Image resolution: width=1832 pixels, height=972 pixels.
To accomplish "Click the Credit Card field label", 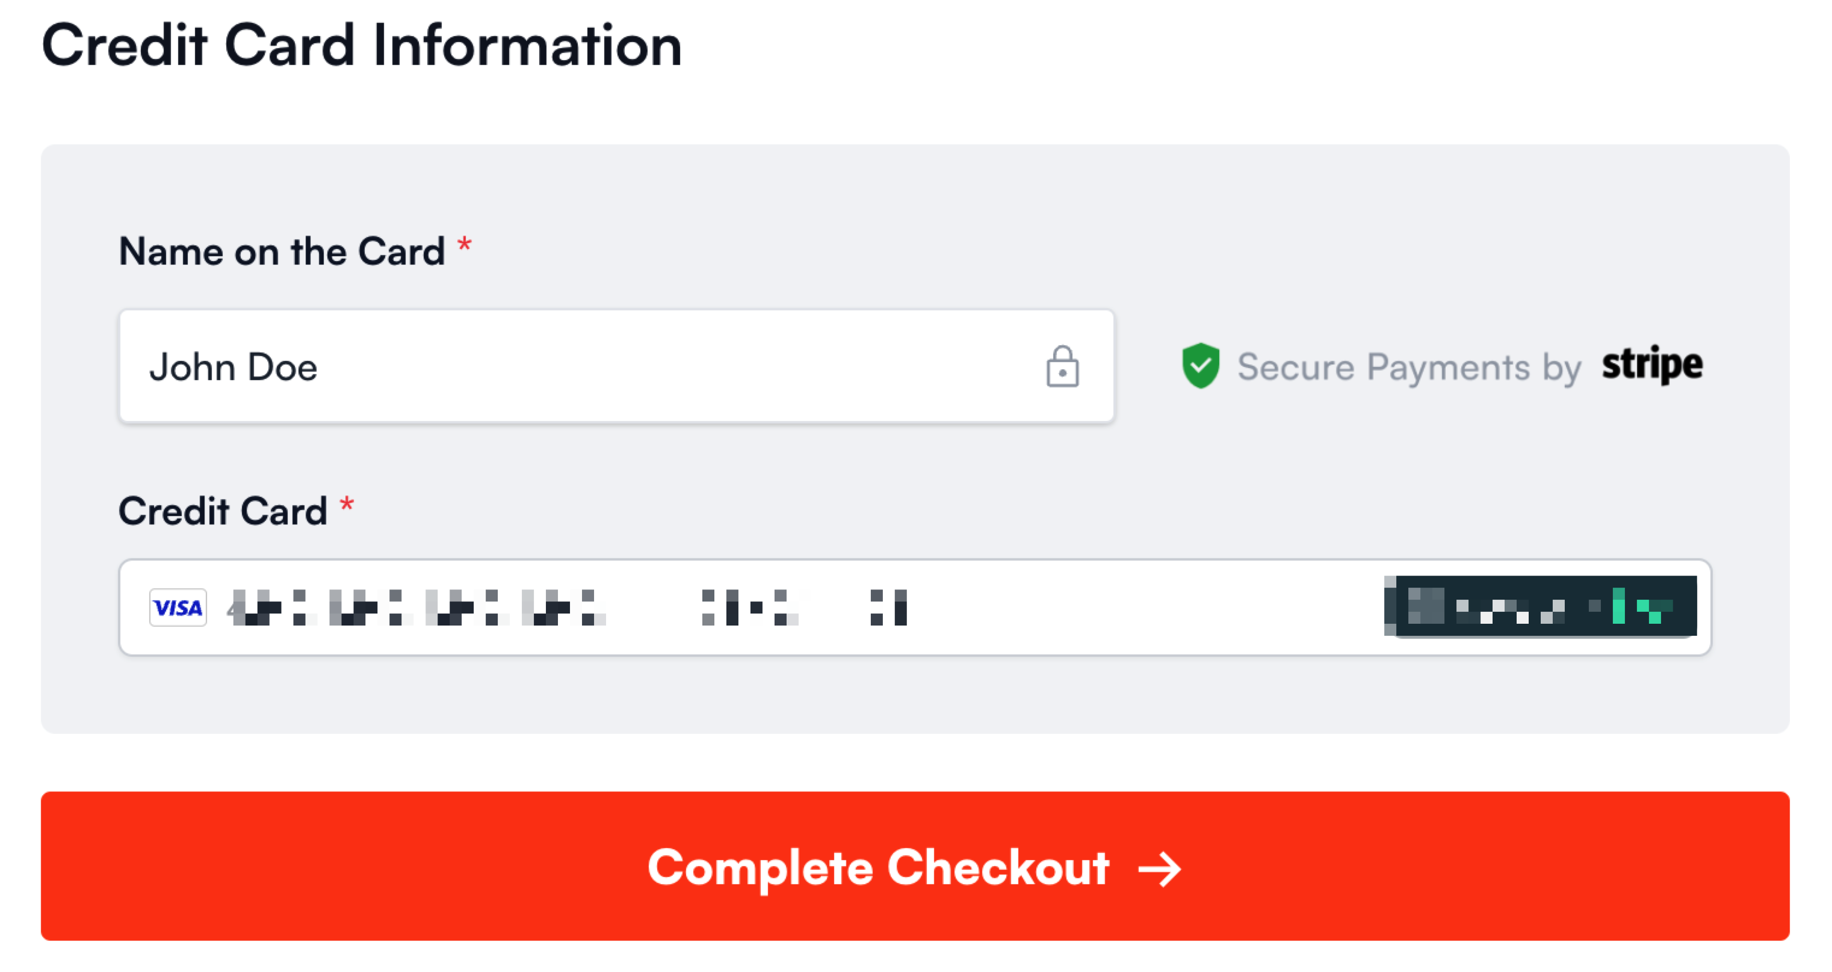I will click(223, 511).
